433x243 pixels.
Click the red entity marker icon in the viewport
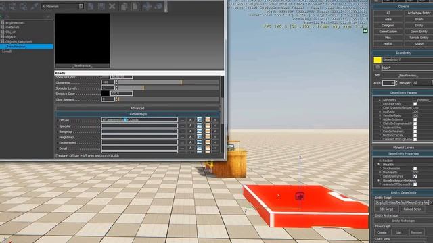(300, 196)
